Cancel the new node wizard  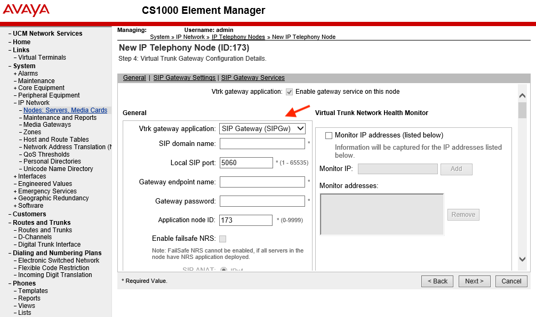pyautogui.click(x=511, y=281)
